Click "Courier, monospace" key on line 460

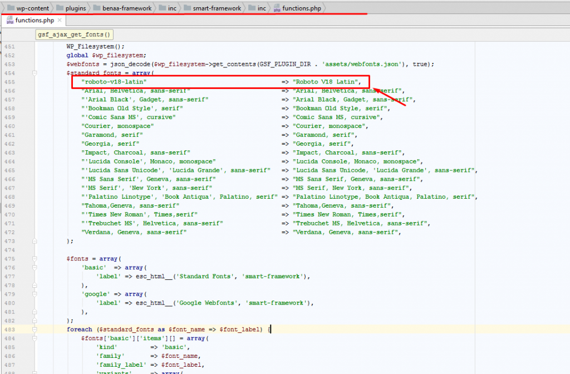(117, 126)
